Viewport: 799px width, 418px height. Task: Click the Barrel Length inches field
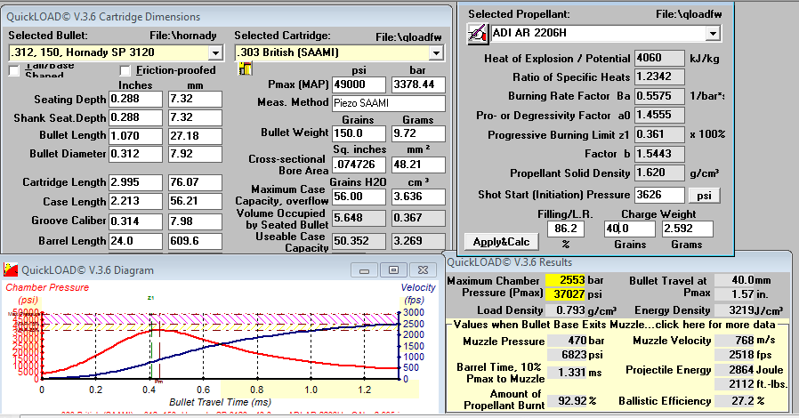pyautogui.click(x=135, y=240)
